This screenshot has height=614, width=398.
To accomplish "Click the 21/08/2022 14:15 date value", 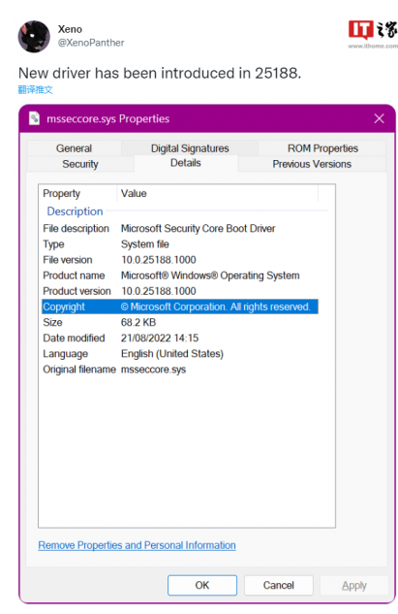I will (160, 338).
